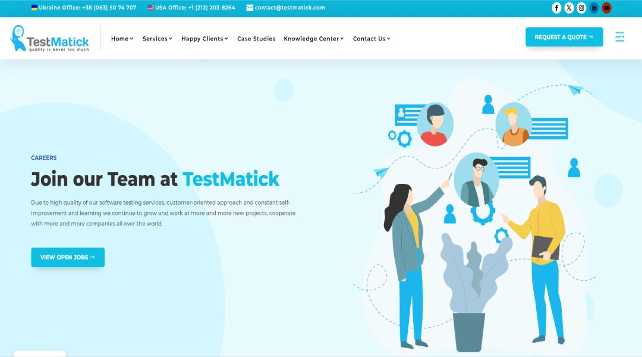The width and height of the screenshot is (642, 357).
Task: Expand the Happy Clients dropdown
Action: pyautogui.click(x=204, y=39)
